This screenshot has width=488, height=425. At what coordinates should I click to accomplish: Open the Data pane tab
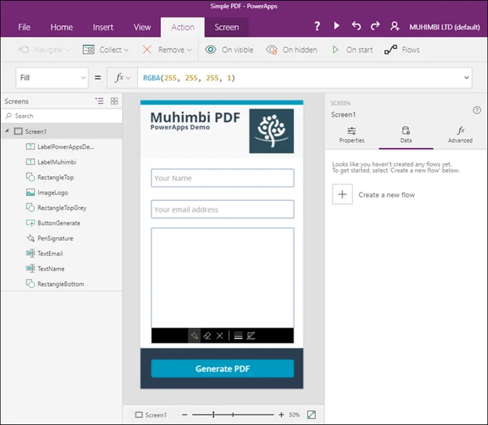pos(406,135)
